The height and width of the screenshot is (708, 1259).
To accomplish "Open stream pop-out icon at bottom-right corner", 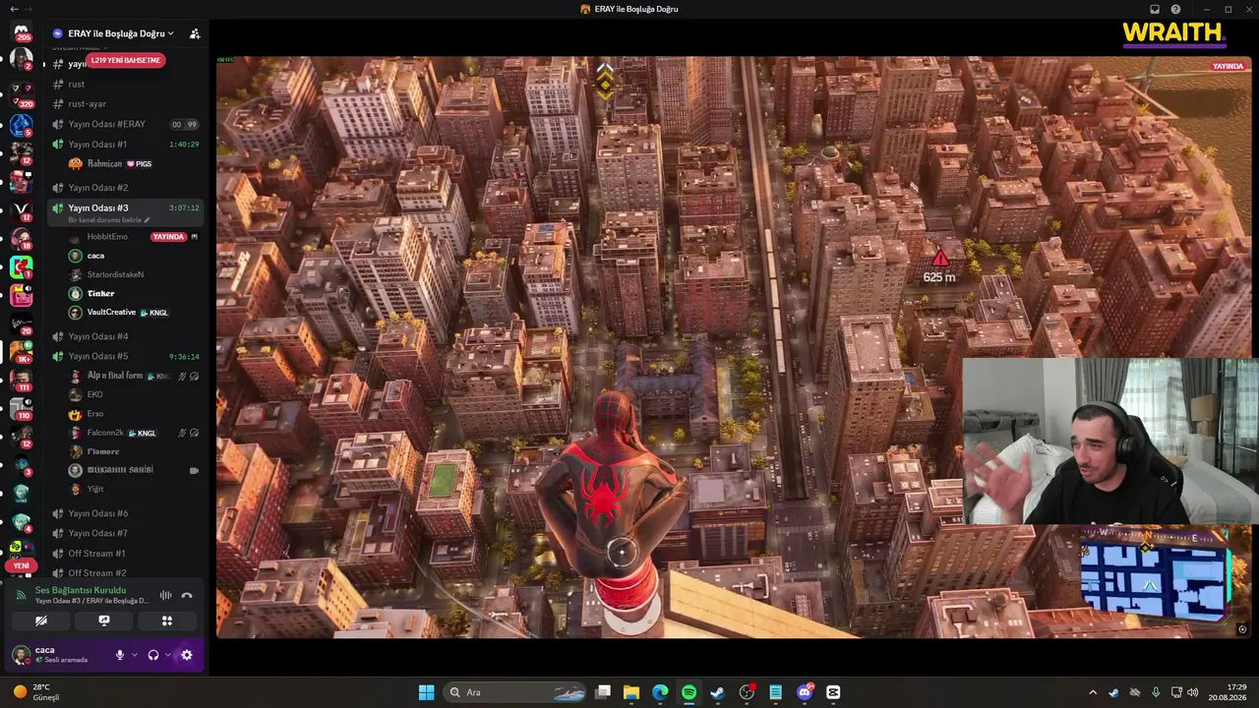I will (x=1242, y=629).
